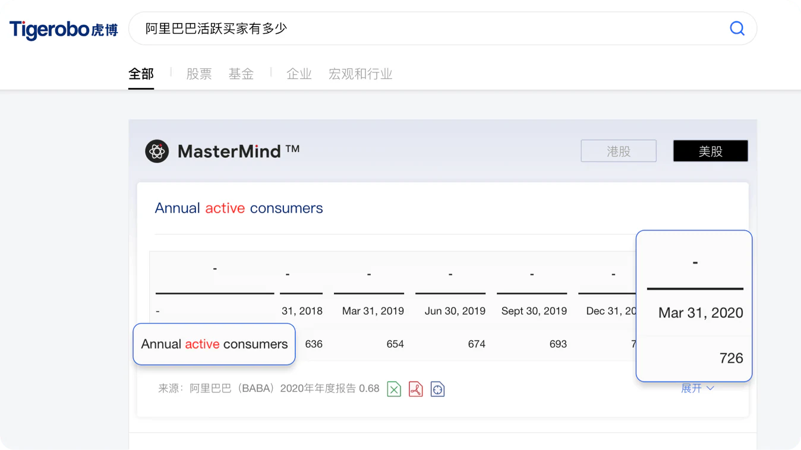Click the MasterMind atom logo
The image size is (801, 450).
click(157, 151)
